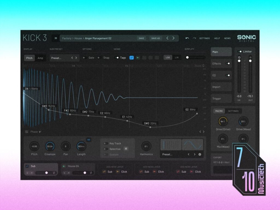The width and height of the screenshot is (280, 210).
Task: Click the SAVE AS button
Action: (x=156, y=38)
